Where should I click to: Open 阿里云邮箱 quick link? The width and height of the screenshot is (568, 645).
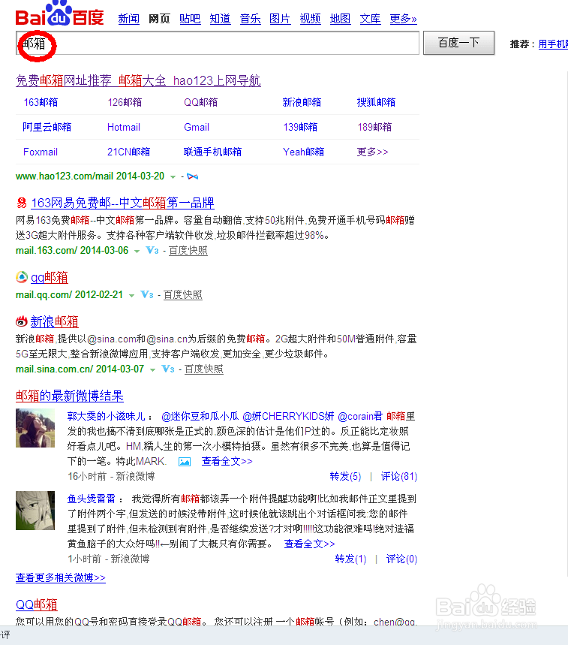[x=47, y=127]
